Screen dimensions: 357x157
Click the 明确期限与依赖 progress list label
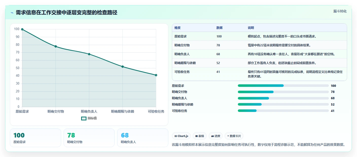tap(183, 104)
